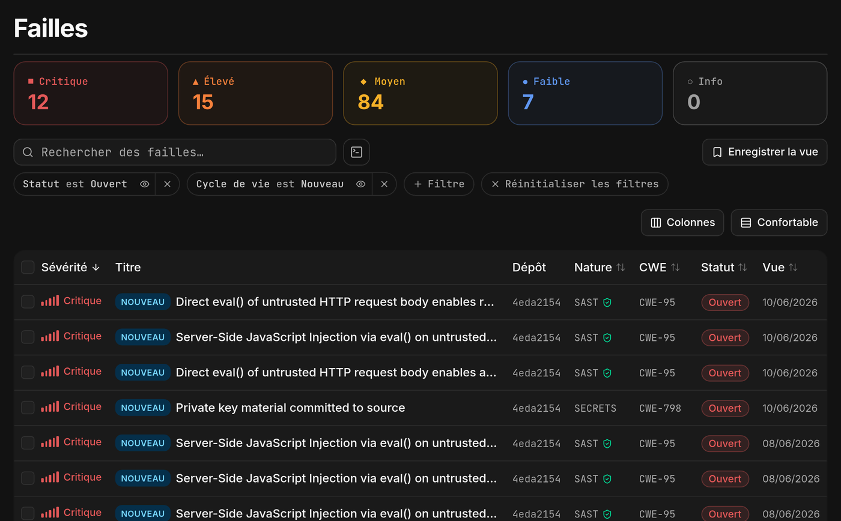
Task: Sort by Sévérité column arrow
Action: tap(96, 268)
